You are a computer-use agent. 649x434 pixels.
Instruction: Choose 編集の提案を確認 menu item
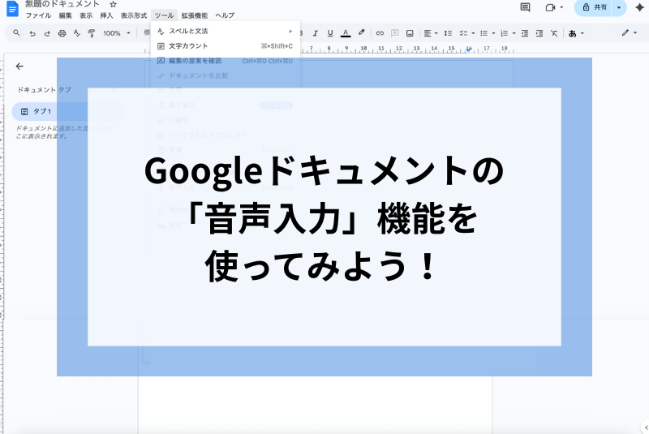point(226,61)
